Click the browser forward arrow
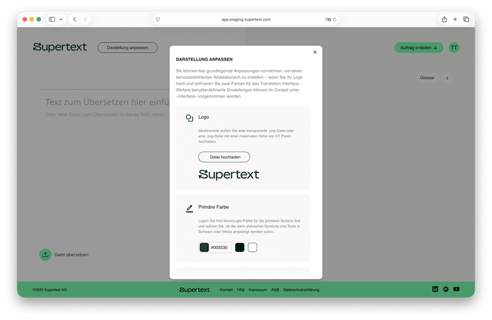The image size is (492, 320). click(85, 20)
